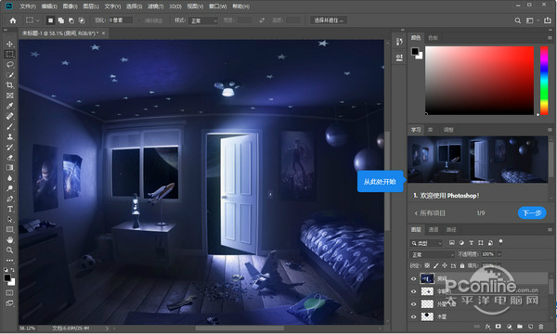557x334 pixels.
Task: Select the Eraser tool
Action: [x=9, y=157]
